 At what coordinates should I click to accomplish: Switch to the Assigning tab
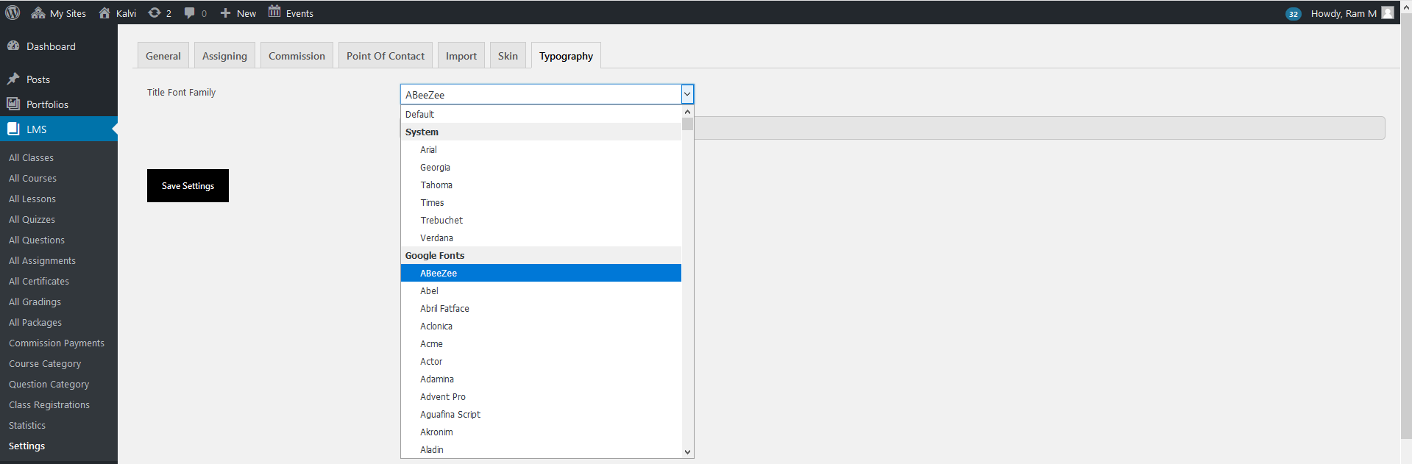coord(224,55)
